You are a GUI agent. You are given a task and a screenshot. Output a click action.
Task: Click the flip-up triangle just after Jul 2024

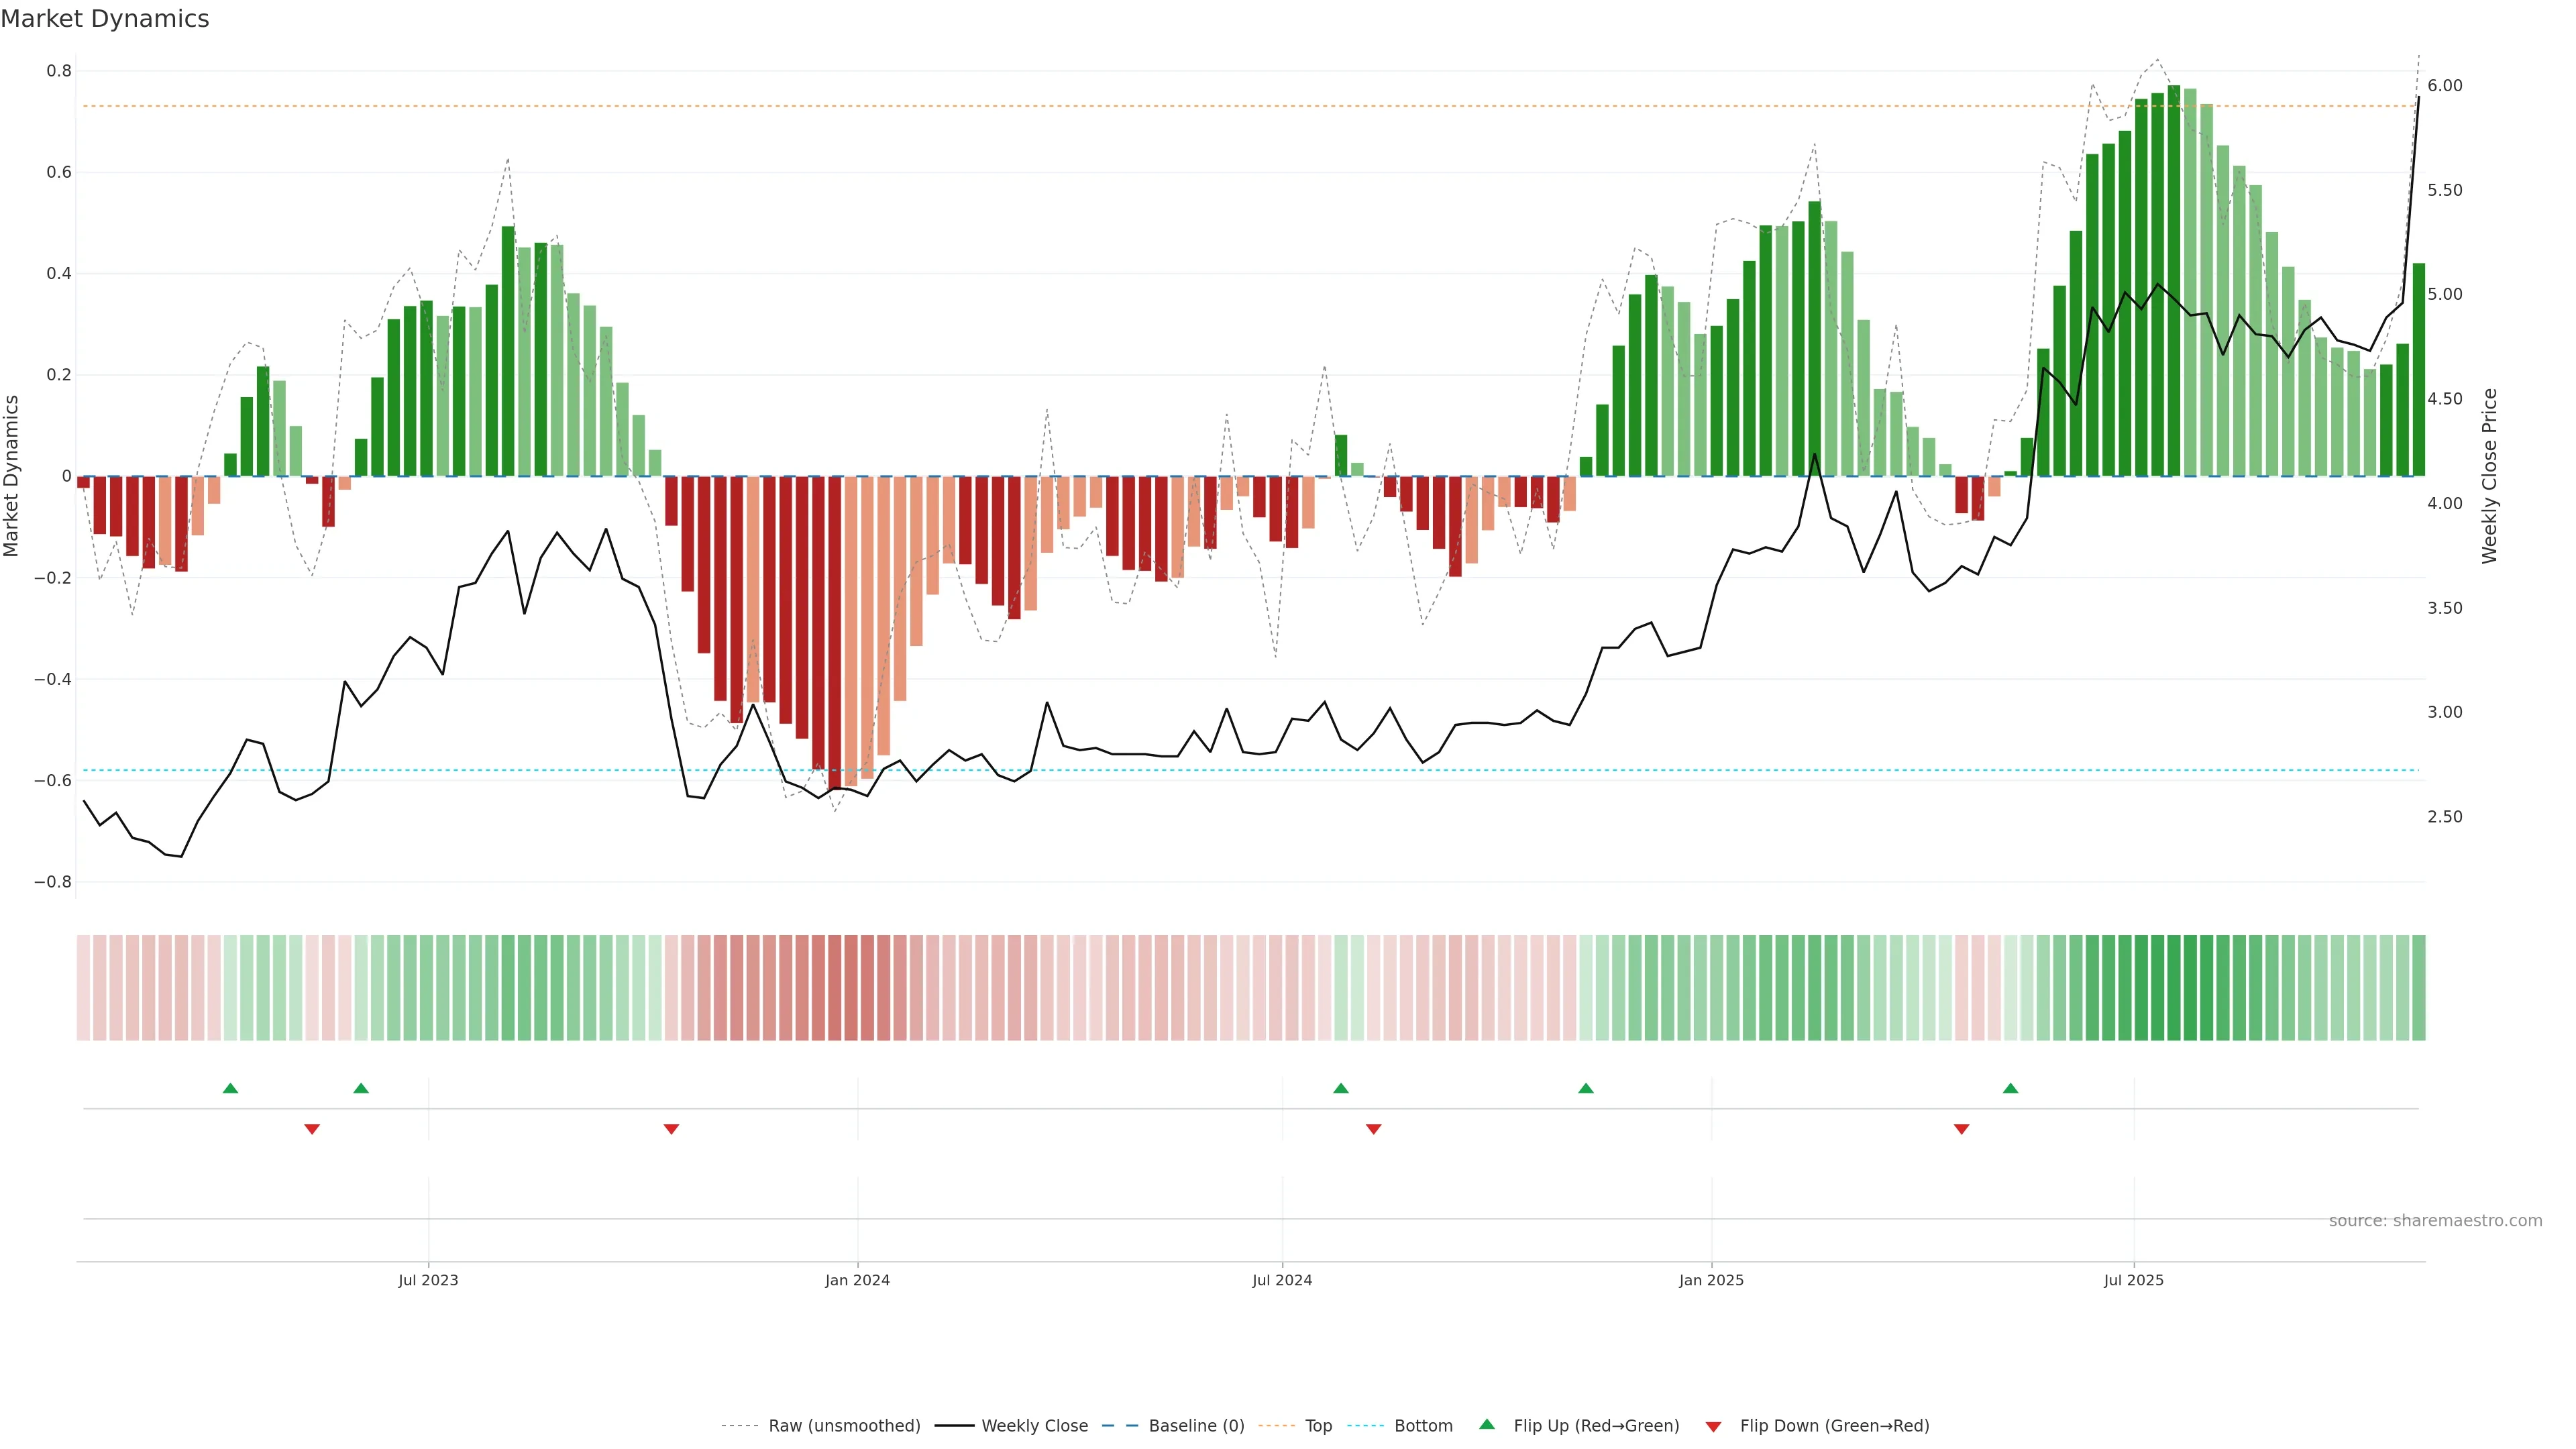[1341, 1088]
